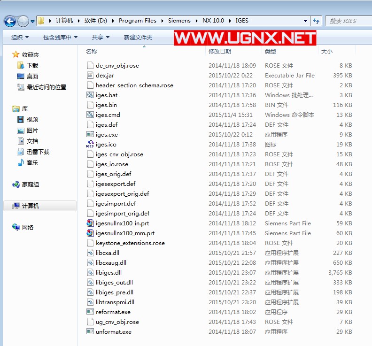Select the libiges.dll file icon

90,272
